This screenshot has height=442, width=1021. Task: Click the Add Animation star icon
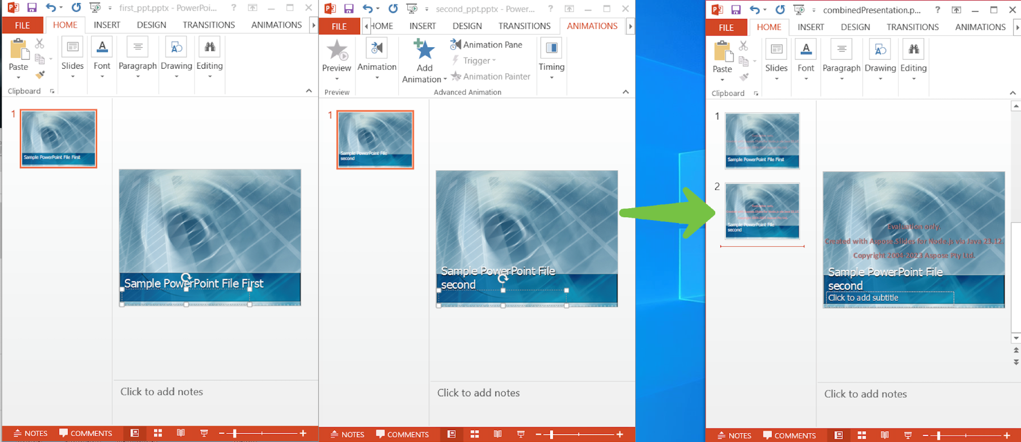click(424, 50)
